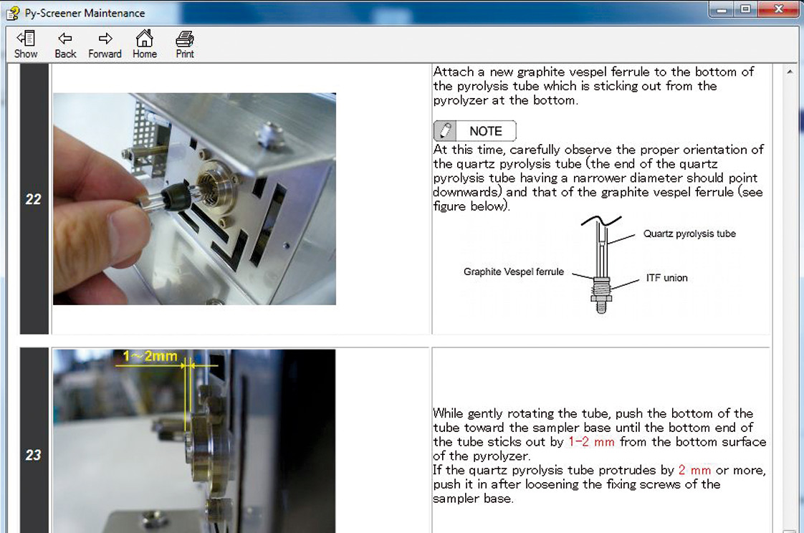Click the Show navigation pane icon

pyautogui.click(x=26, y=44)
